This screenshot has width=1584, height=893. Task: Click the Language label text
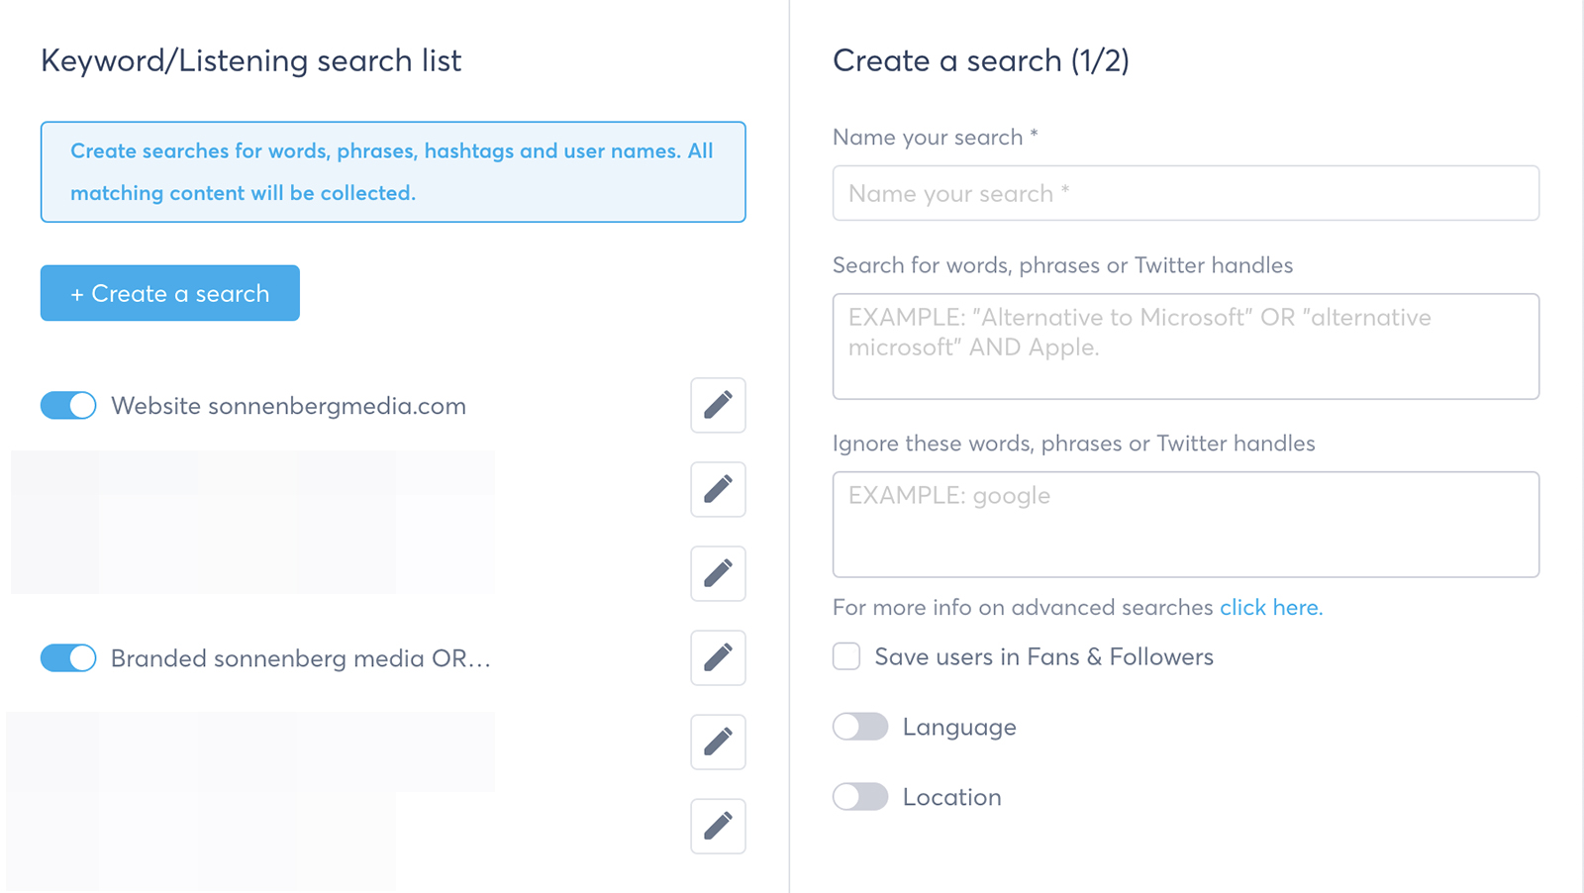(x=959, y=728)
